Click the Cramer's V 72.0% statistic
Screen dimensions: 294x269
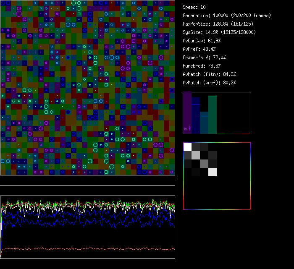(204, 57)
